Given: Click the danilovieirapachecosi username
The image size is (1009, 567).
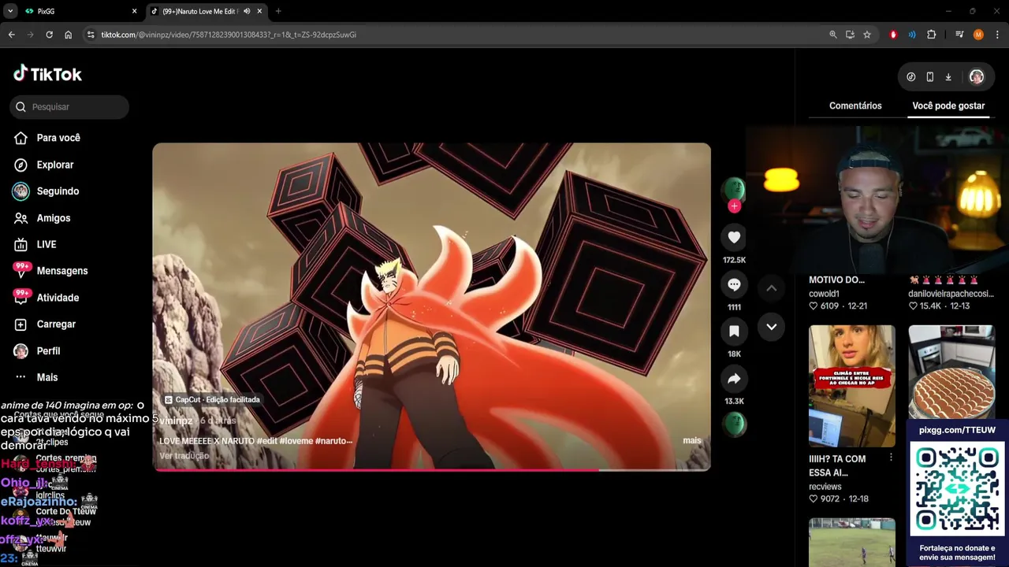Looking at the screenshot, I should point(951,294).
